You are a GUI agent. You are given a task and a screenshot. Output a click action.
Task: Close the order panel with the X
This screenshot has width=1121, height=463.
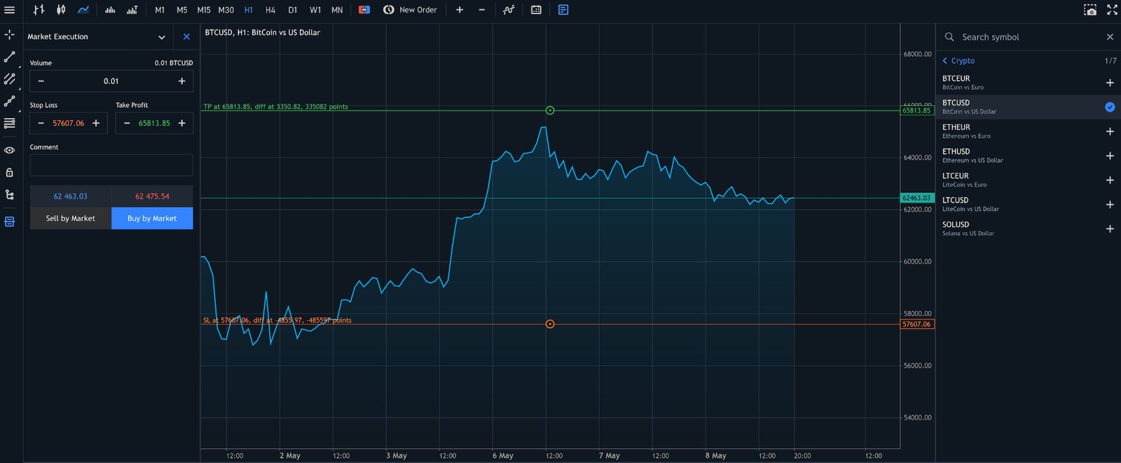coord(186,36)
